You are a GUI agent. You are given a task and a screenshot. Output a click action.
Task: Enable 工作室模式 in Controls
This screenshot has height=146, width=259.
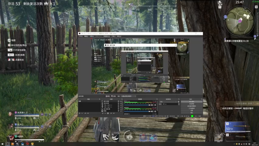[192, 108]
